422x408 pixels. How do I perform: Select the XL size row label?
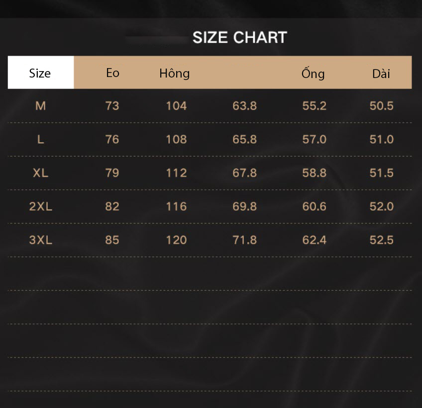[41, 173]
